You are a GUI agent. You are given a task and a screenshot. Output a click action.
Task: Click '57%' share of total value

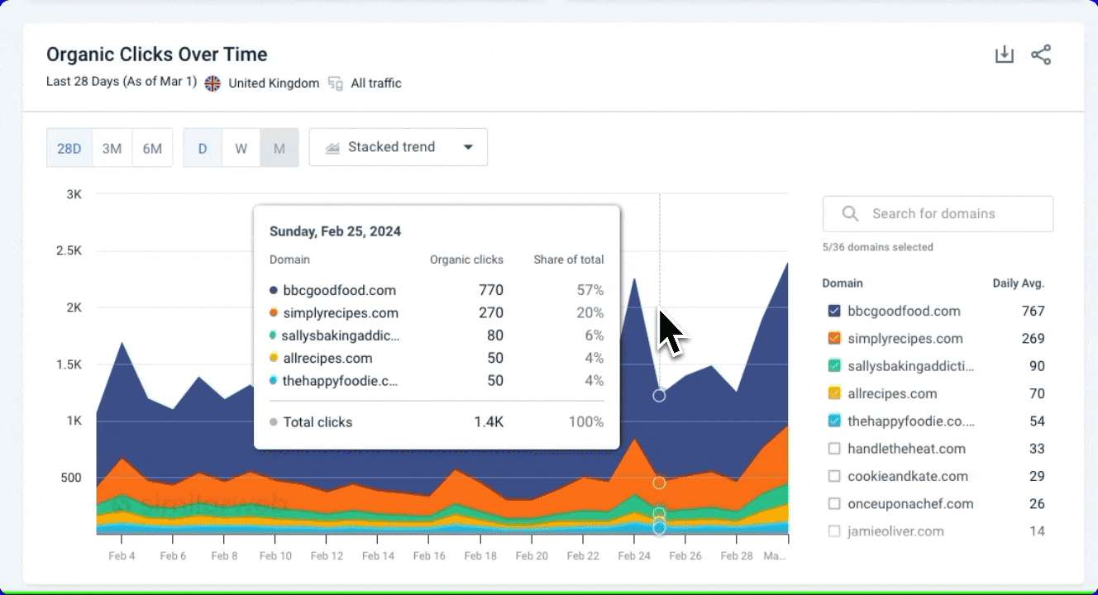point(590,290)
